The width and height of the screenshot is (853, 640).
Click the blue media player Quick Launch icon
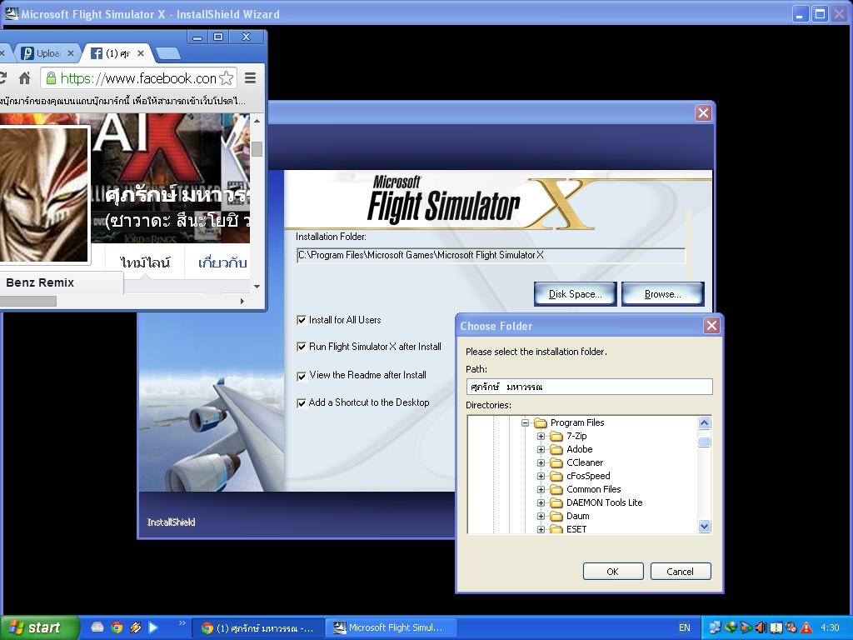154,627
